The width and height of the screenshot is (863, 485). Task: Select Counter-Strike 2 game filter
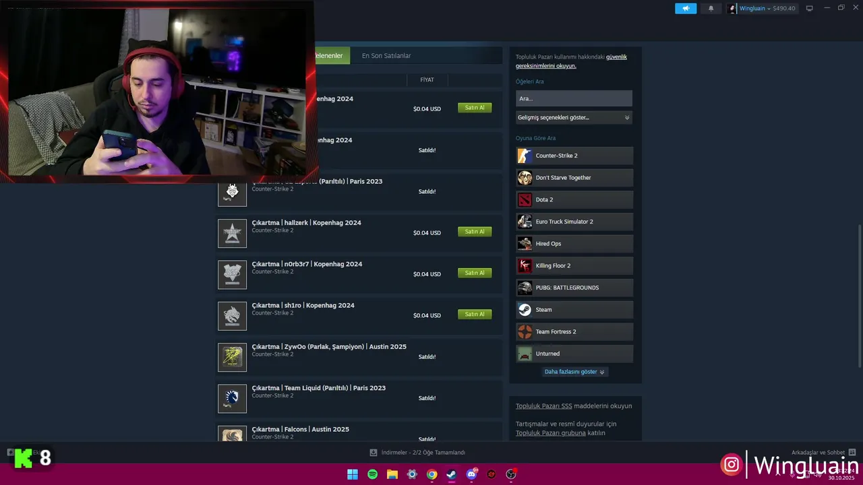[574, 156]
